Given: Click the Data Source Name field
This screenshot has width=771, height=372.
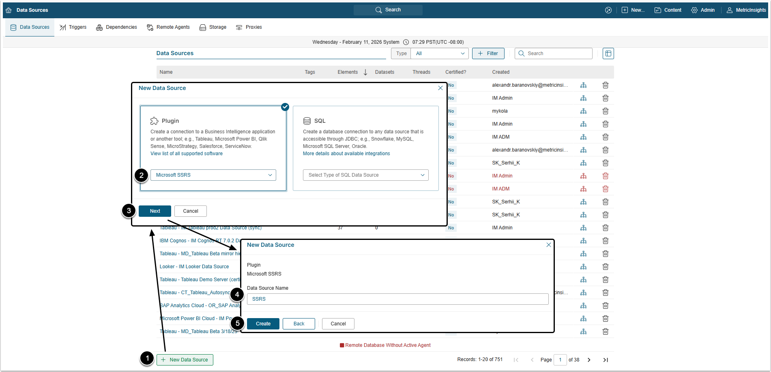Looking at the screenshot, I should pyautogui.click(x=397, y=299).
